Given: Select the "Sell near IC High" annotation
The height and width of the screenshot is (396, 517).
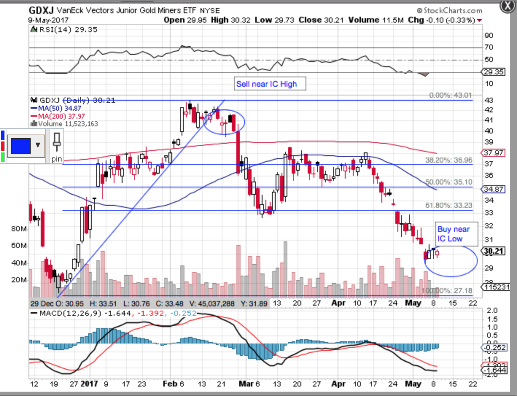Looking at the screenshot, I should (x=270, y=84).
